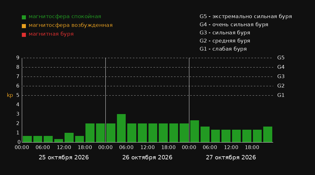Image resolution: width=315 pixels, height=175 pixels.
Task: Click the y-axis value 4
Action: (x=18, y=104)
